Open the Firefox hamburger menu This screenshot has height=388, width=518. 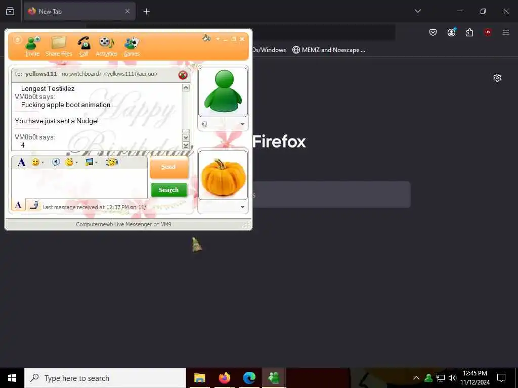[506, 32]
